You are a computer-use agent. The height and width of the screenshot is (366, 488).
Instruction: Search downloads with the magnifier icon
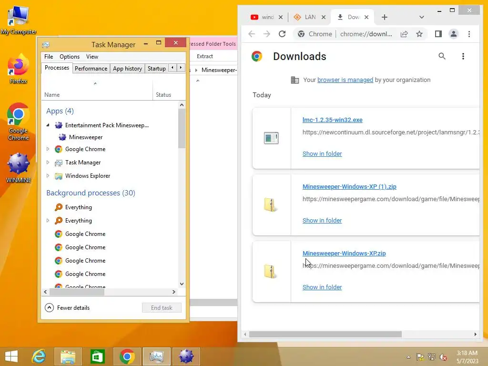pyautogui.click(x=442, y=56)
